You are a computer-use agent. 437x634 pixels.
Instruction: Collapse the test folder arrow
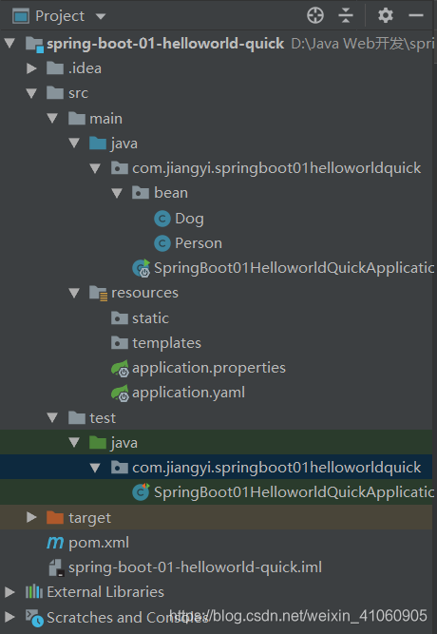(52, 417)
